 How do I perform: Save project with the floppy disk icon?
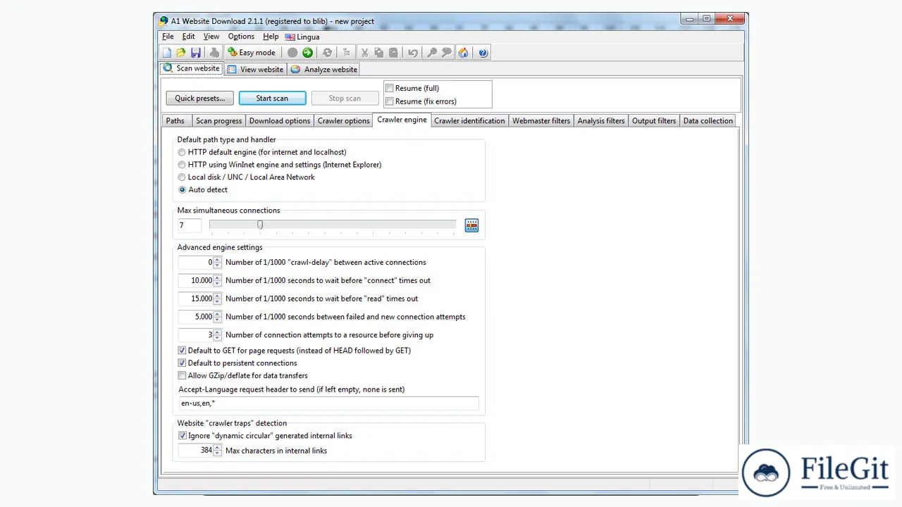click(x=196, y=53)
